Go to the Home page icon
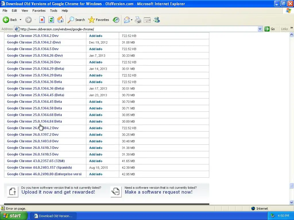Image resolution: width=294 pixels, height=220 pixels. point(60,20)
